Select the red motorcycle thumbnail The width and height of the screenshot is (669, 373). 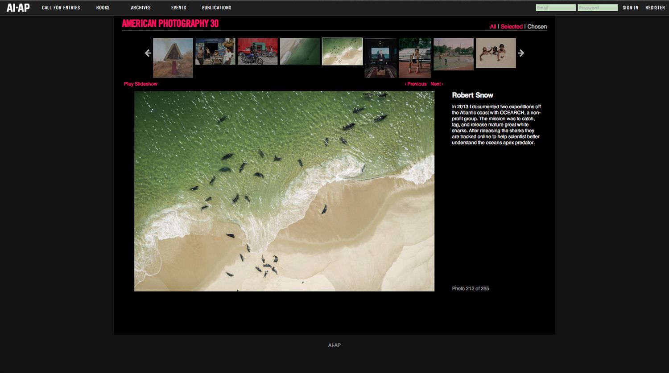click(x=257, y=51)
